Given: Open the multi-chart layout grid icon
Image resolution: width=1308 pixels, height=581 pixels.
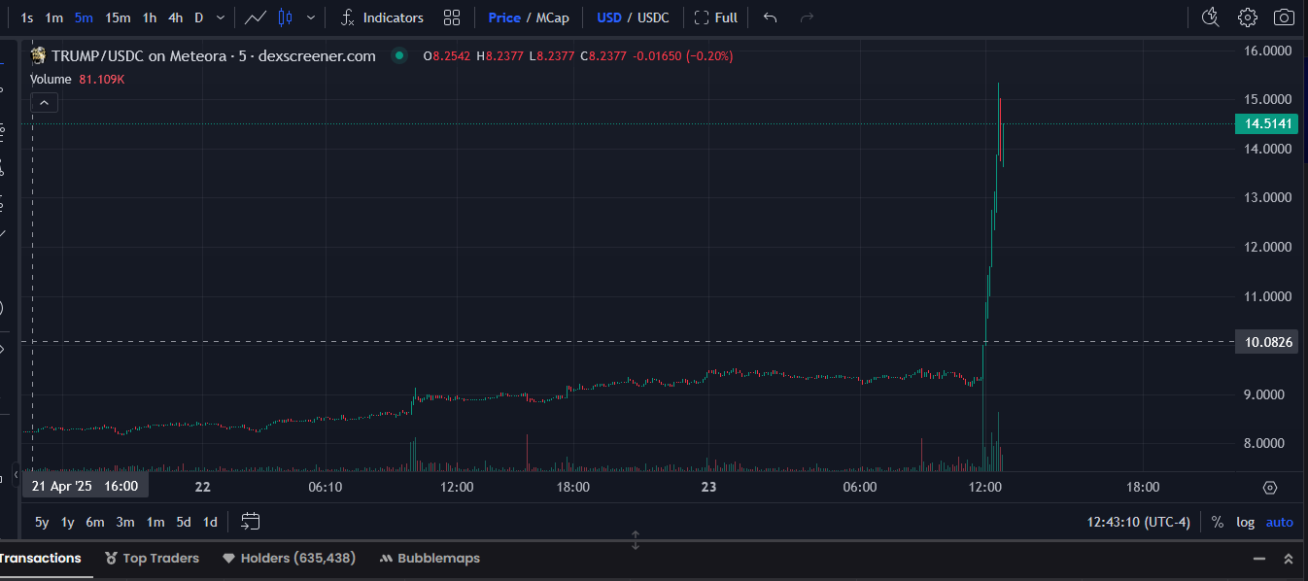Looking at the screenshot, I should (x=452, y=17).
